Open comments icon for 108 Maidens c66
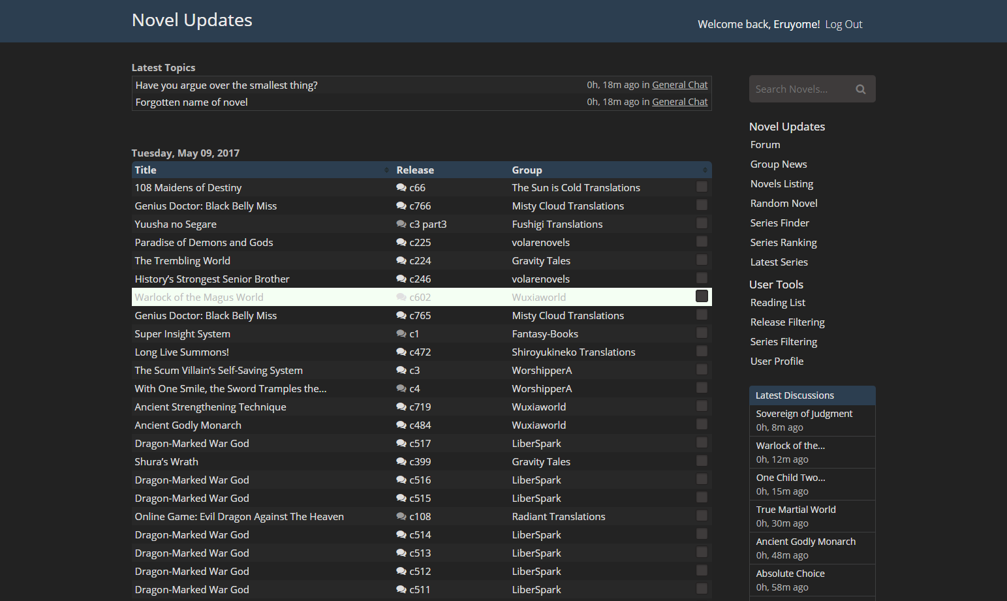1007x601 pixels. (x=401, y=188)
